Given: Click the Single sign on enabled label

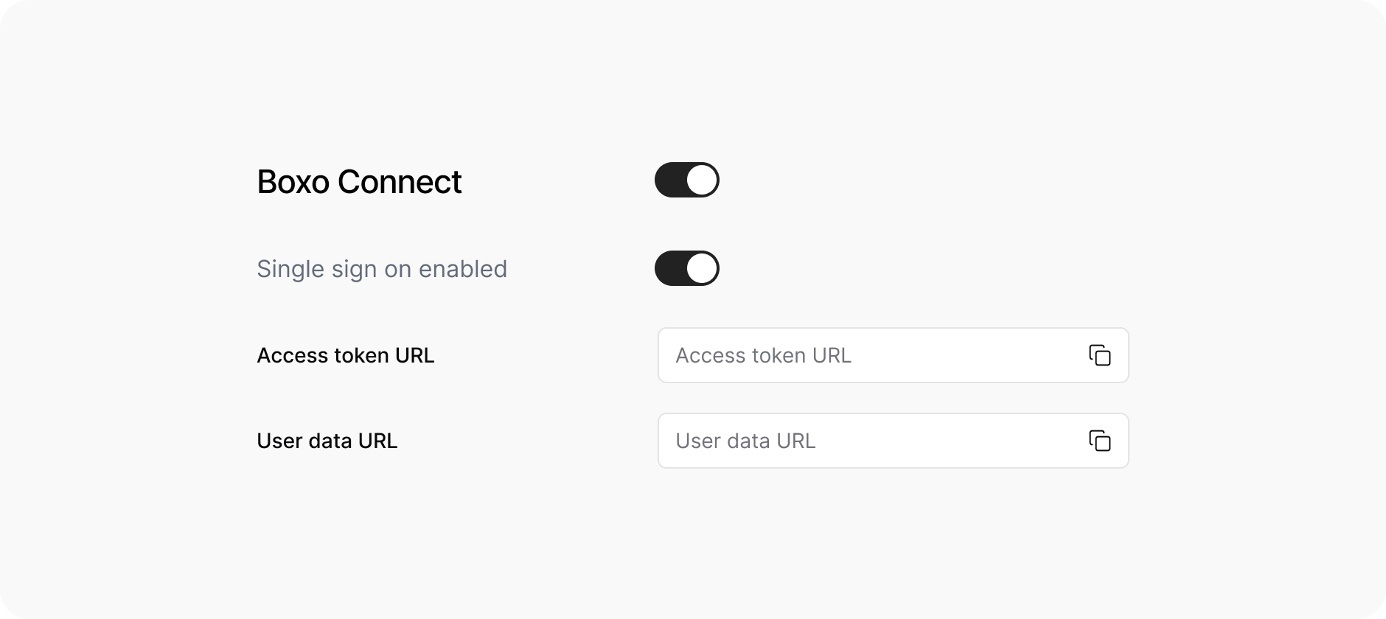Looking at the screenshot, I should tap(381, 269).
